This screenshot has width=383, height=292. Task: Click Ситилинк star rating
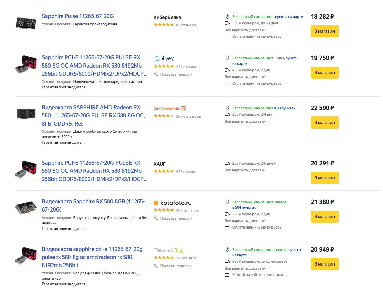[x=163, y=116]
